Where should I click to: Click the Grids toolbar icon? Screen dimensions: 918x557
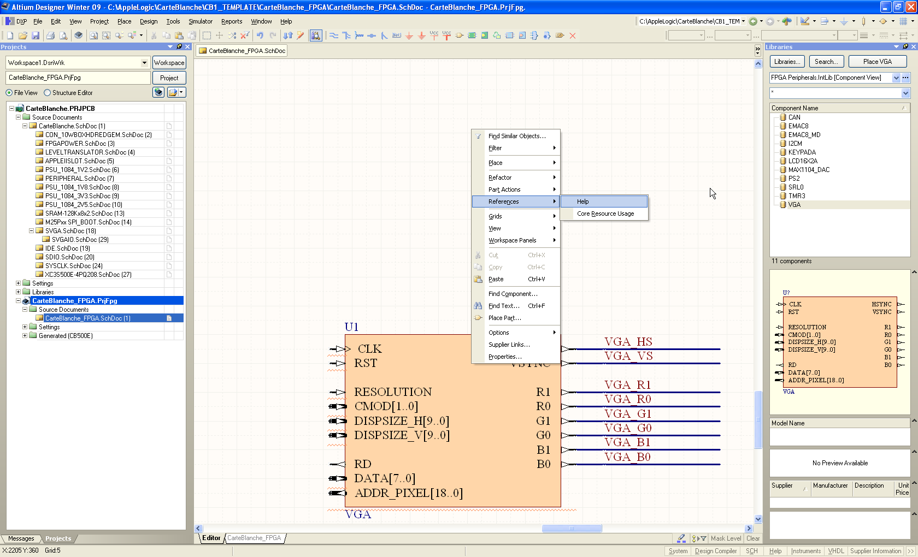pos(904,21)
